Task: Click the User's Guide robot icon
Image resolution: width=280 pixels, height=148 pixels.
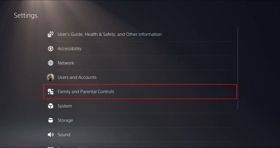Action: (51, 34)
